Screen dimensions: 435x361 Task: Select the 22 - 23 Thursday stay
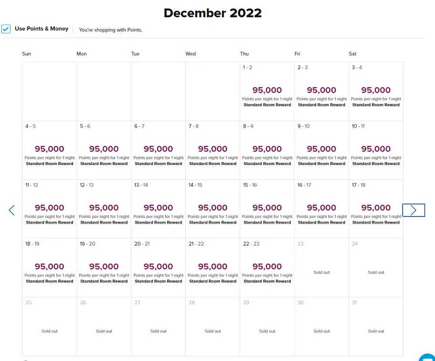coord(267,268)
